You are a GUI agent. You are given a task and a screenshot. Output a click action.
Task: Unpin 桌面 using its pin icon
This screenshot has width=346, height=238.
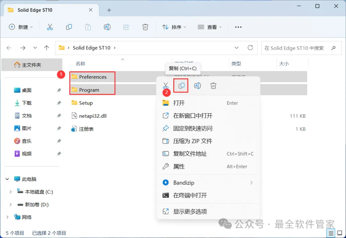coord(59,90)
